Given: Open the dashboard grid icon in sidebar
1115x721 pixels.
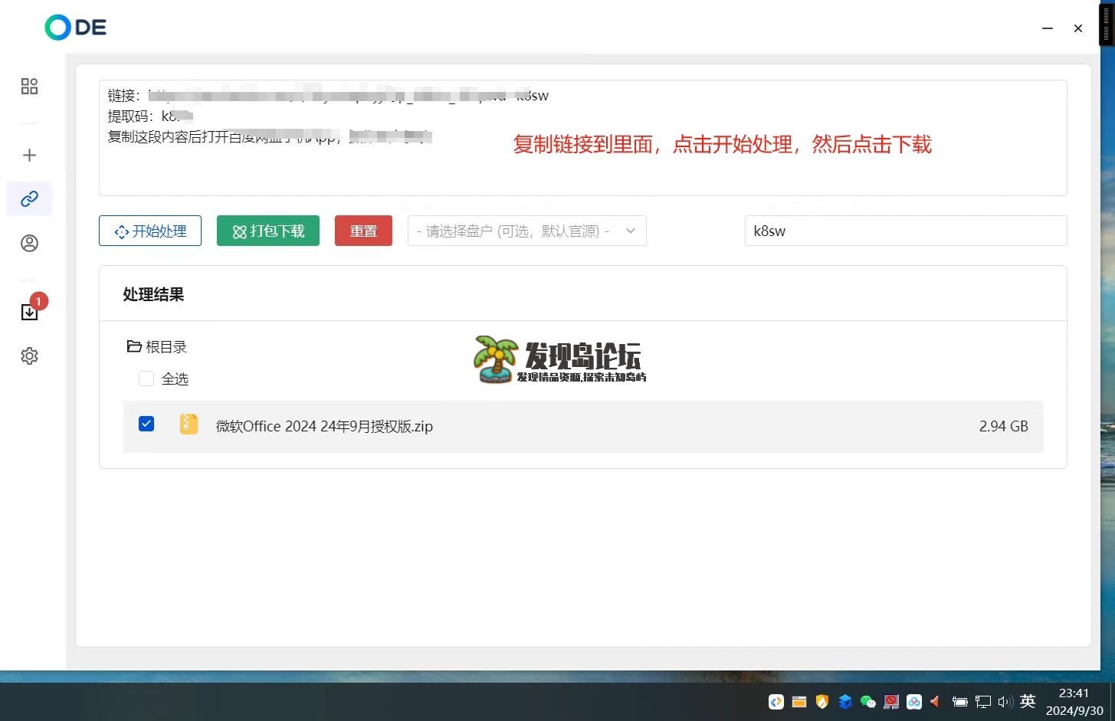Looking at the screenshot, I should click(29, 86).
